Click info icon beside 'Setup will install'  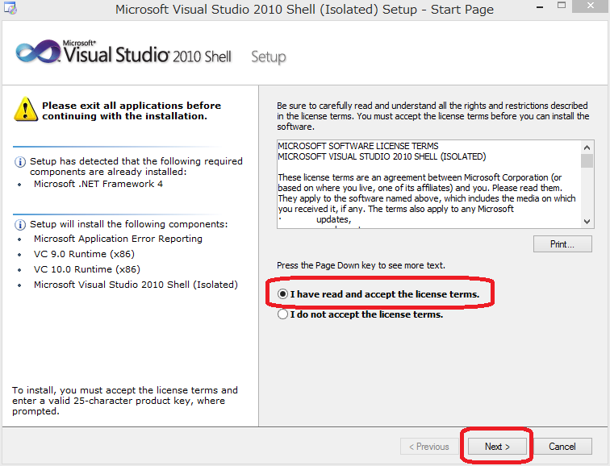[20, 225]
